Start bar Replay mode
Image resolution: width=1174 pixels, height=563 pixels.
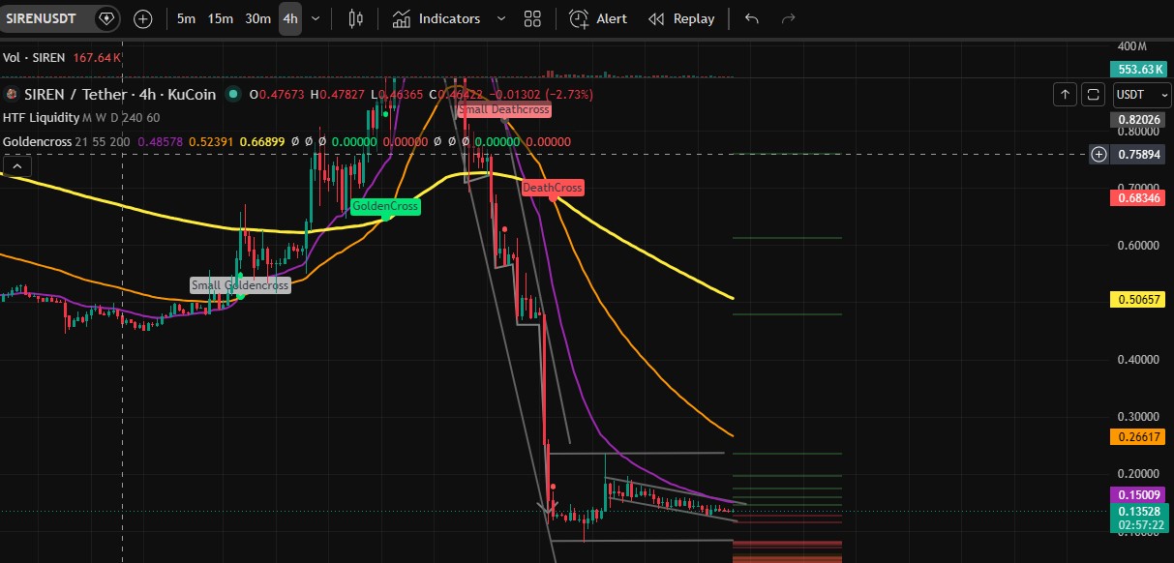tap(681, 18)
